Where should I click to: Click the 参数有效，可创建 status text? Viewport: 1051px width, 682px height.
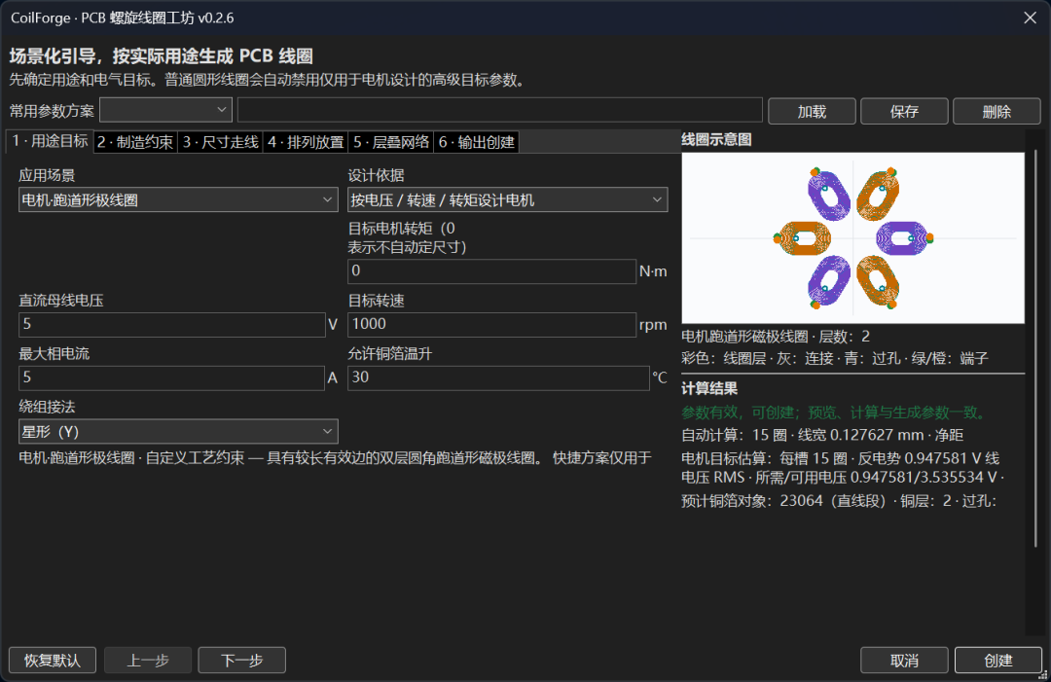click(x=836, y=413)
